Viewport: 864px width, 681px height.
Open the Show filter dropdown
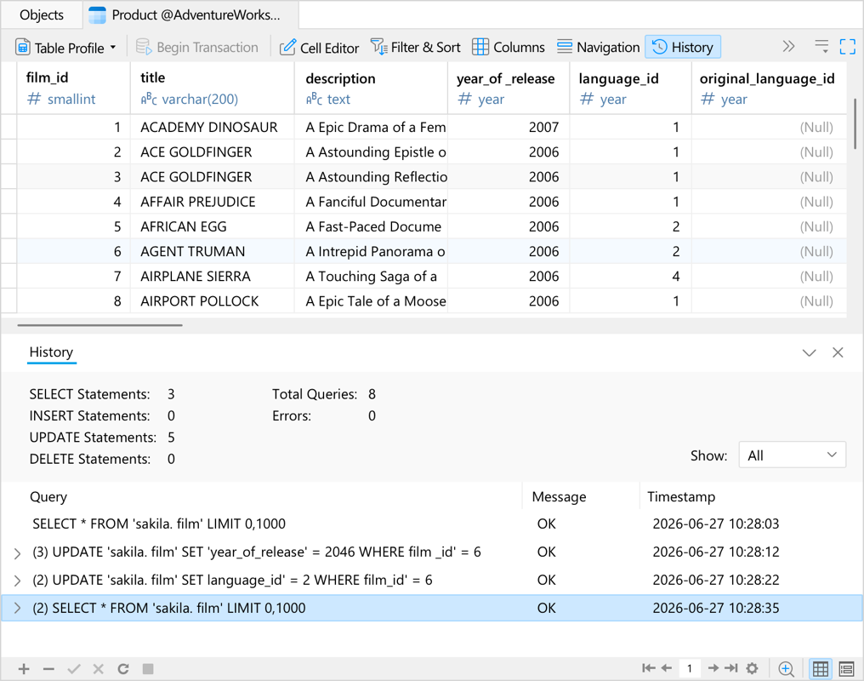coord(792,455)
